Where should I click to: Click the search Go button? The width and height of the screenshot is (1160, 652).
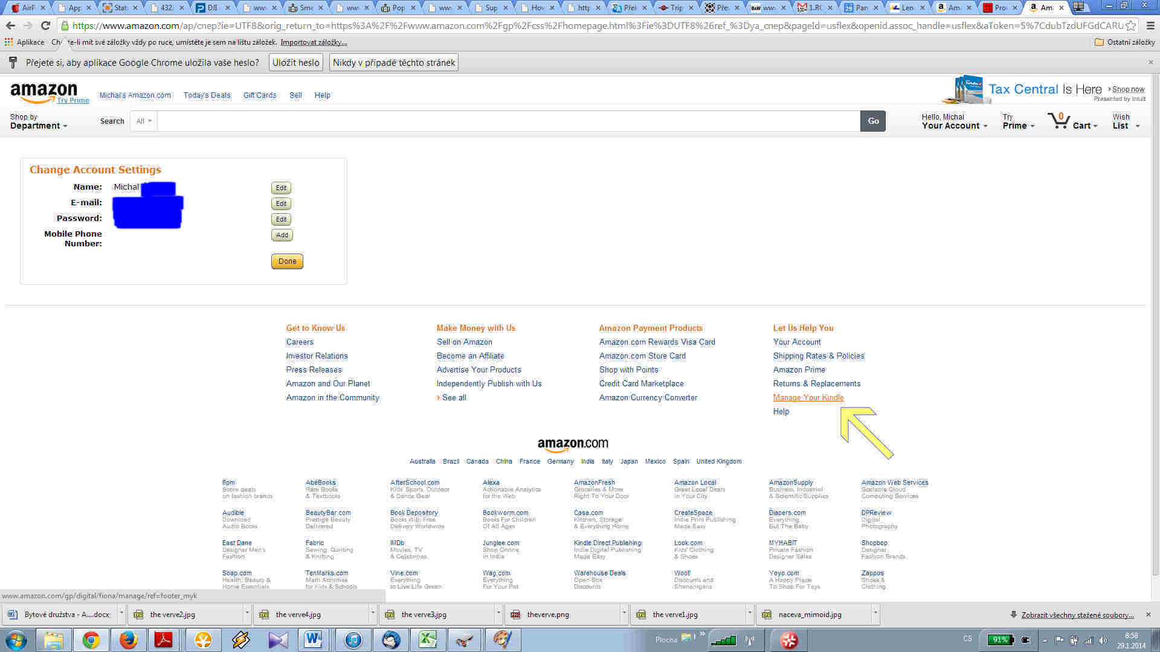(873, 121)
